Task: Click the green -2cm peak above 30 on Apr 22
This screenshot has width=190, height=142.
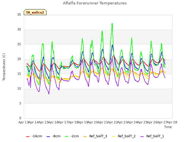Action: pos(112,24)
